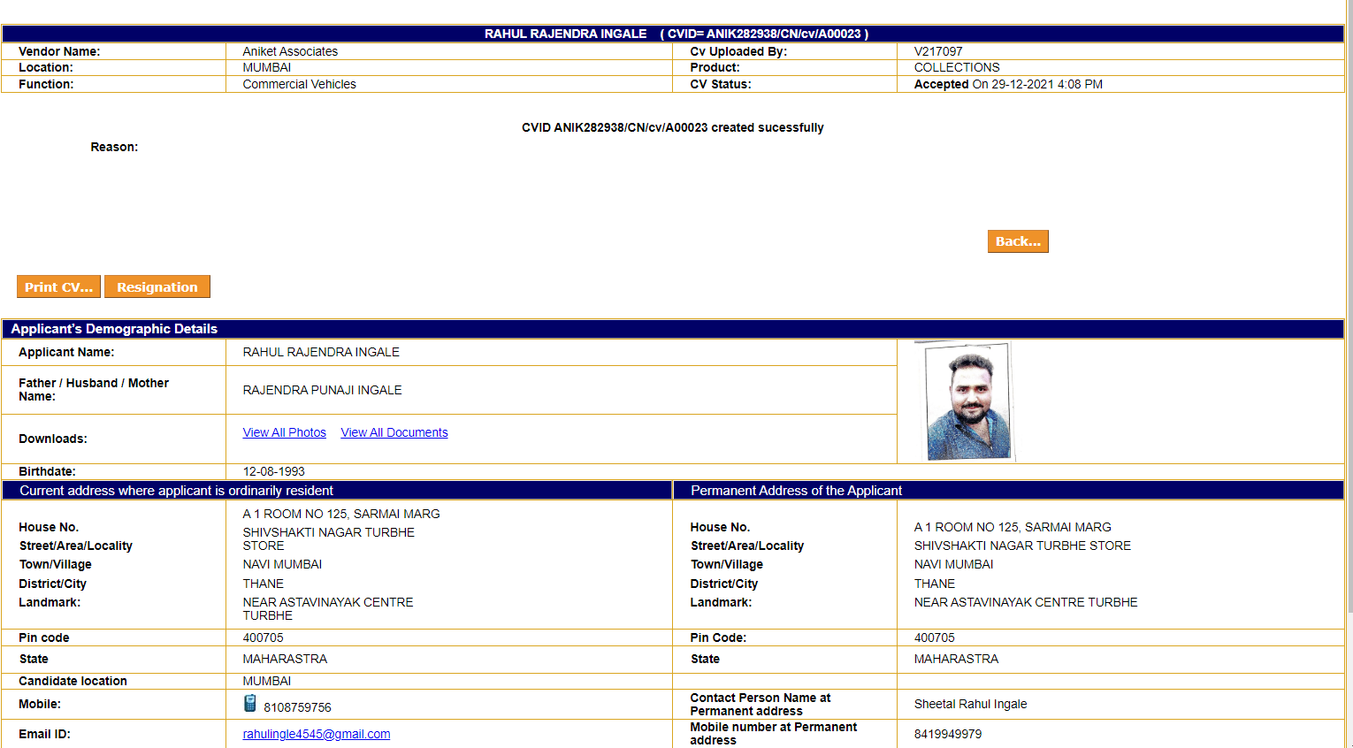The width and height of the screenshot is (1353, 748).
Task: Click the Current address section header
Action: (x=176, y=491)
